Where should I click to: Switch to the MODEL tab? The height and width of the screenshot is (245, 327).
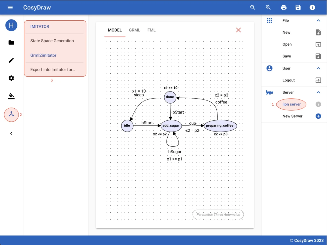tap(115, 30)
